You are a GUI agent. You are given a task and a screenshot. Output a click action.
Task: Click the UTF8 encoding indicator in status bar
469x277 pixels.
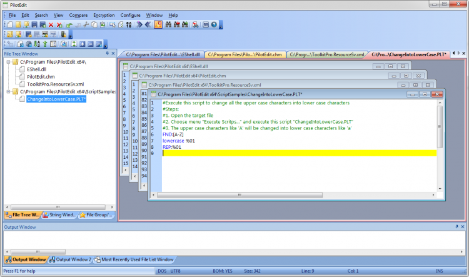pyautogui.click(x=175, y=271)
